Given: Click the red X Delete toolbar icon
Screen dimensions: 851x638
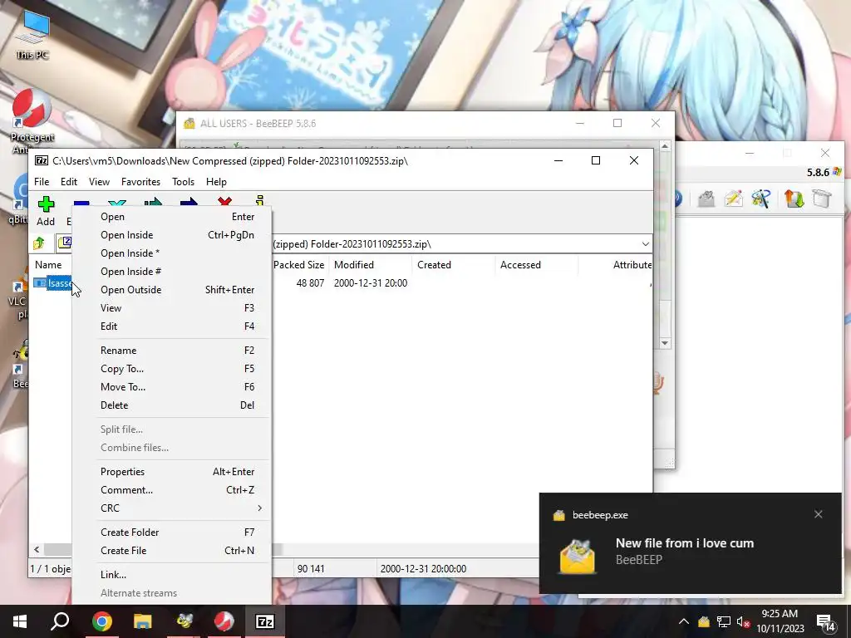Looking at the screenshot, I should tap(224, 203).
